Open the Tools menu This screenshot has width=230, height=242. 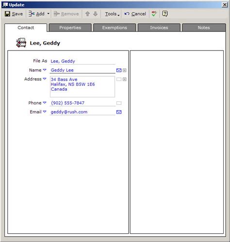click(x=112, y=14)
